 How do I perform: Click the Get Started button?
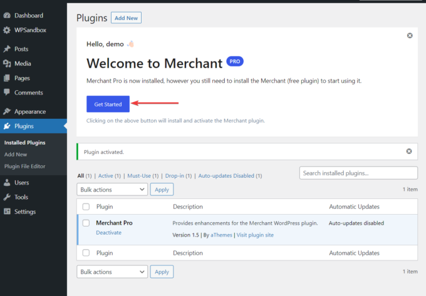[x=108, y=104]
